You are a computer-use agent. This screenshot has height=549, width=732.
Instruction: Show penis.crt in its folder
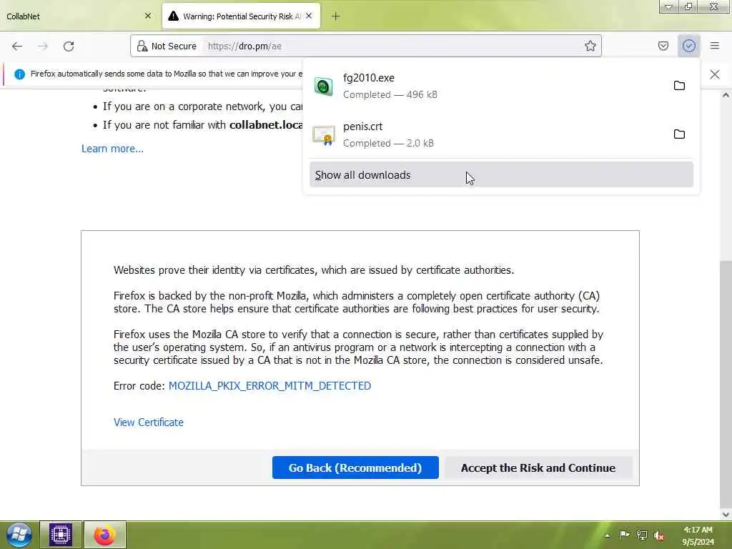point(679,134)
